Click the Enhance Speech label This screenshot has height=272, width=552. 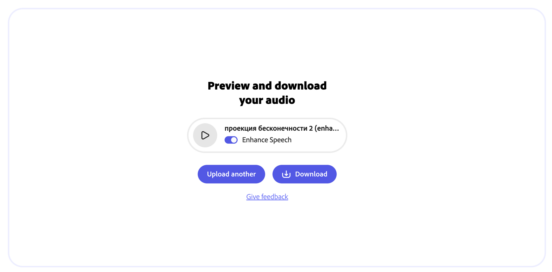coord(267,140)
